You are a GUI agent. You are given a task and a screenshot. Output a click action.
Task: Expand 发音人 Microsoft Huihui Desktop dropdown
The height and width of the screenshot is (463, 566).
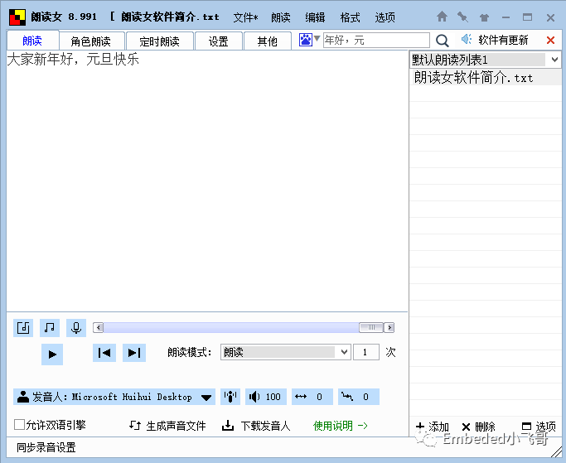[x=206, y=398]
